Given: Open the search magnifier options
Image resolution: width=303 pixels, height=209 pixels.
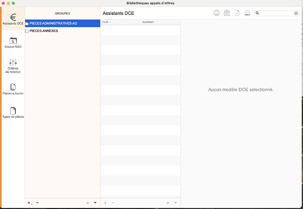Looking at the screenshot, I should tap(258, 14).
